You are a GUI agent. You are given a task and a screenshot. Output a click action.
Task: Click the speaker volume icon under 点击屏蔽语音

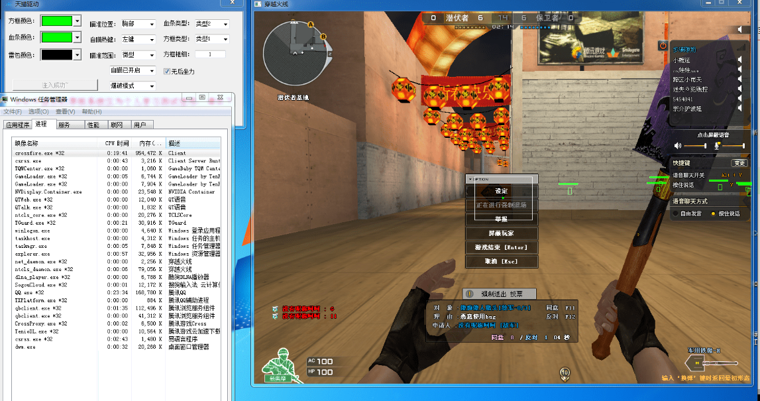point(678,145)
